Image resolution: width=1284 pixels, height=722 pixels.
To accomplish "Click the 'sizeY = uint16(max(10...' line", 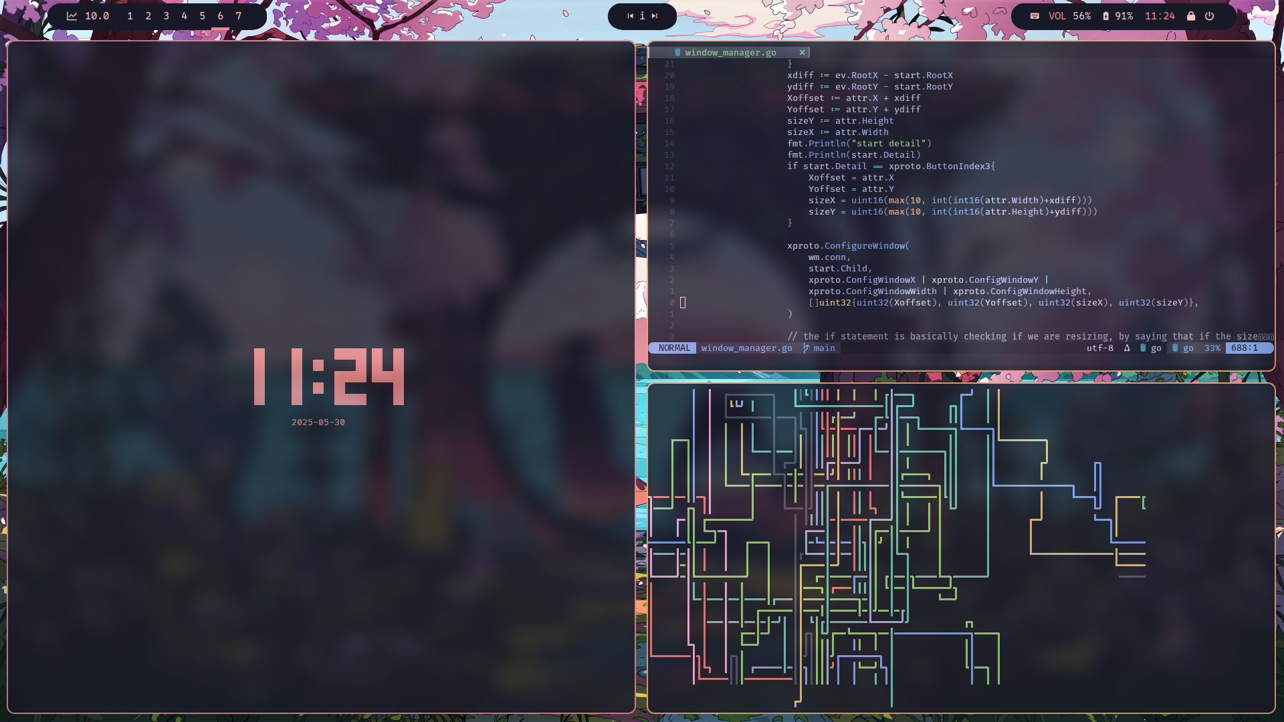I will click(952, 211).
